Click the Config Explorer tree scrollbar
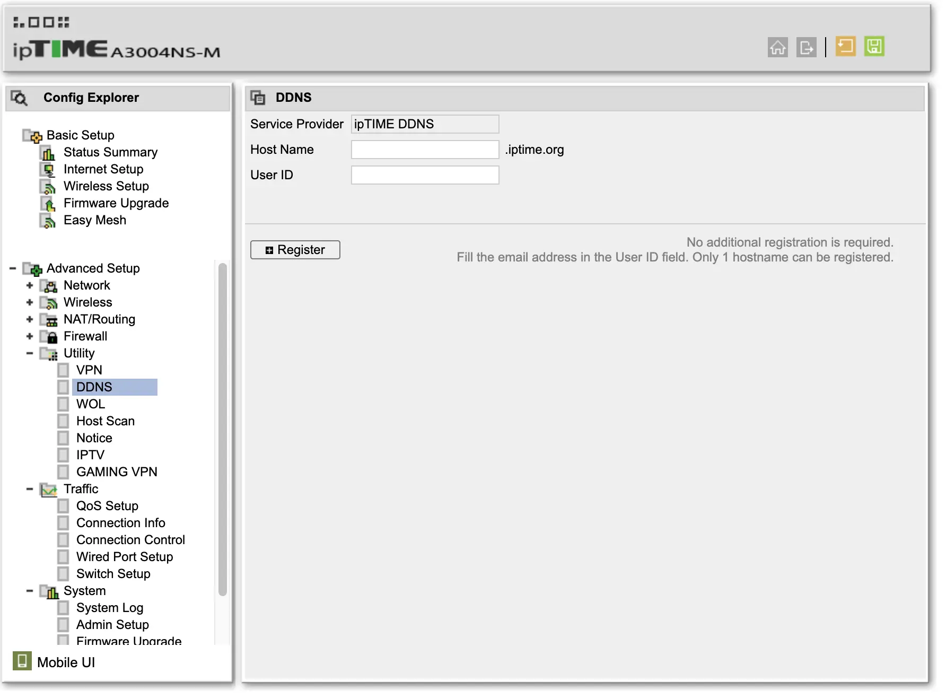The image size is (946, 699). (223, 430)
